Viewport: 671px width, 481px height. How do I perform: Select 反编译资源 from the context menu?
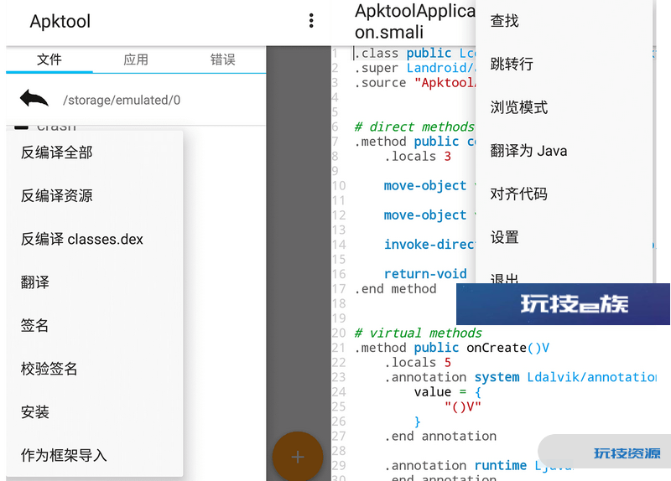click(x=95, y=196)
